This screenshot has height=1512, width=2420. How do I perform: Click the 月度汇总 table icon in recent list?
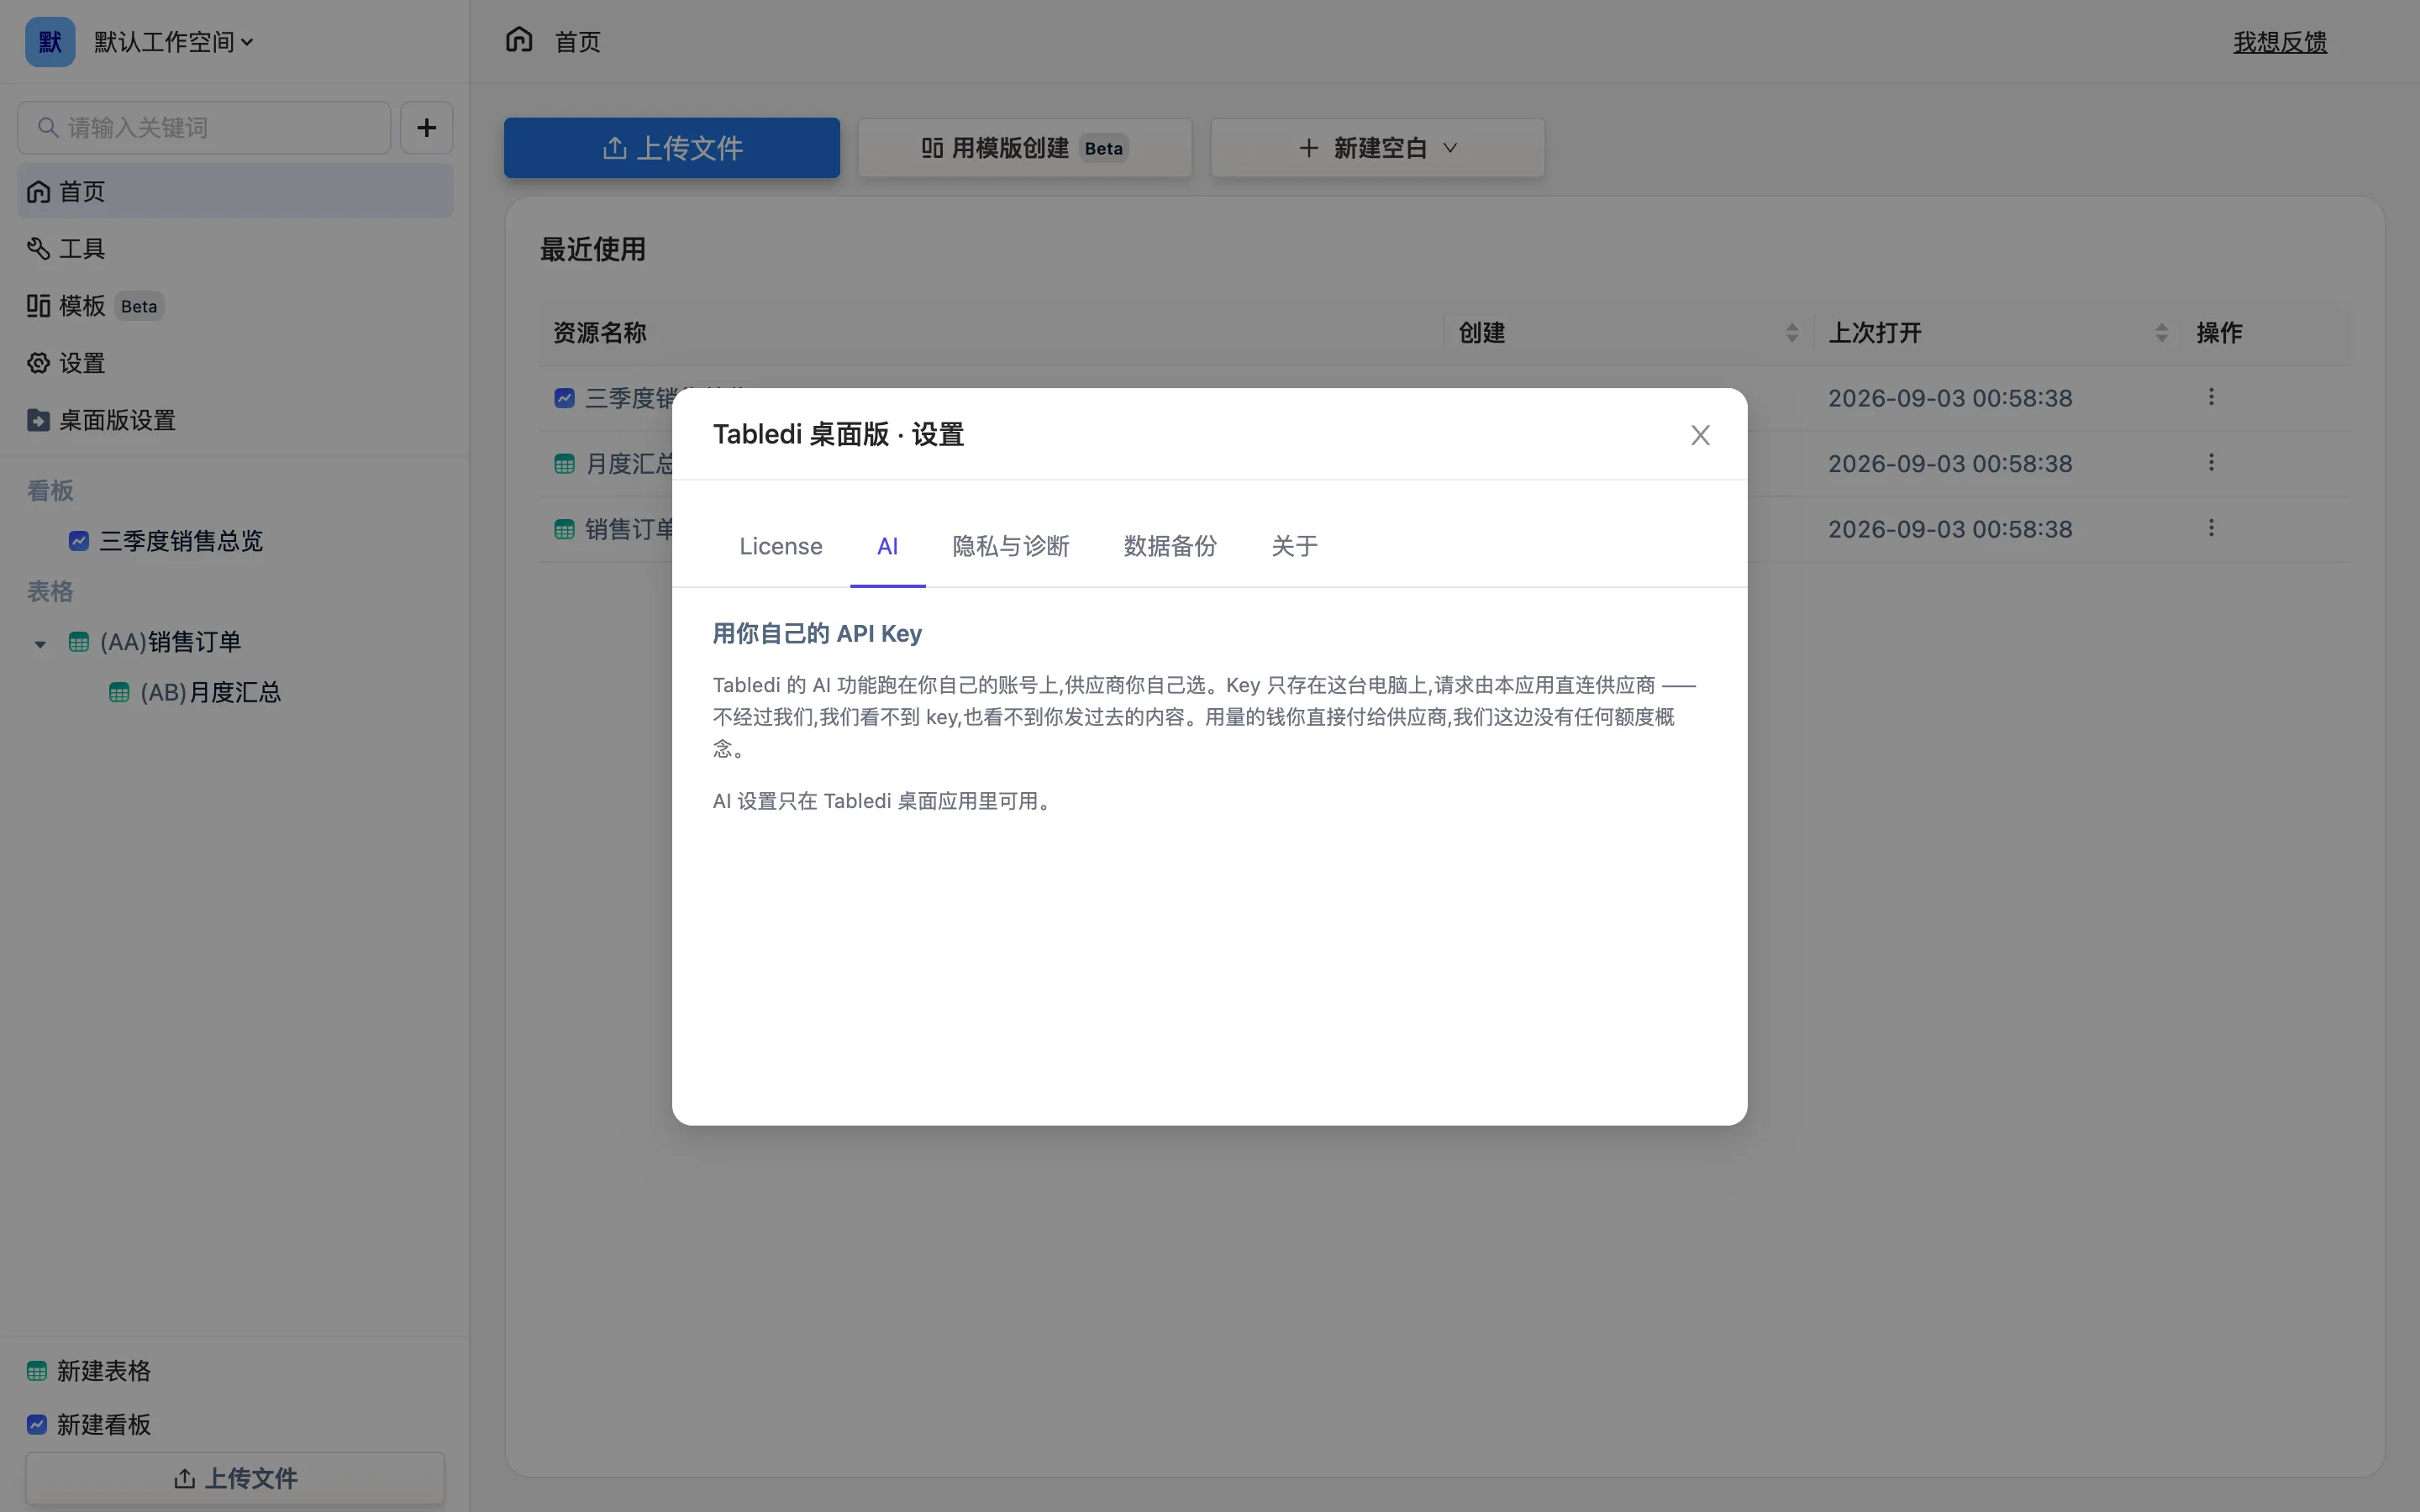click(x=564, y=464)
